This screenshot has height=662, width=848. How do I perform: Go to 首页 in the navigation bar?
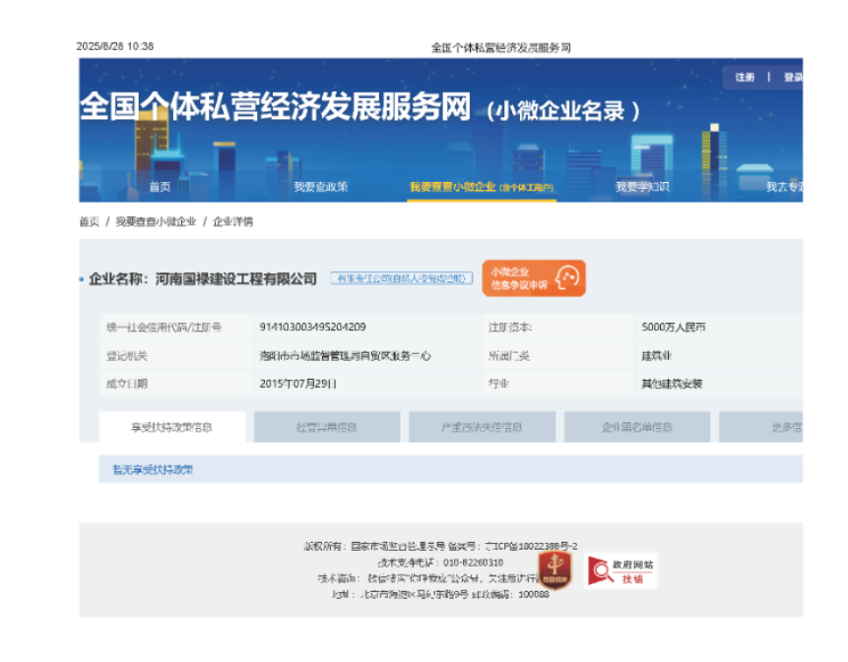pos(160,187)
